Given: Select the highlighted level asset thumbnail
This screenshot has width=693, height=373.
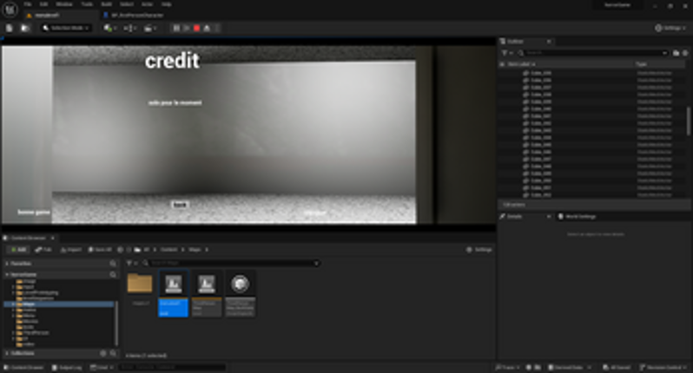Looking at the screenshot, I should point(174,293).
